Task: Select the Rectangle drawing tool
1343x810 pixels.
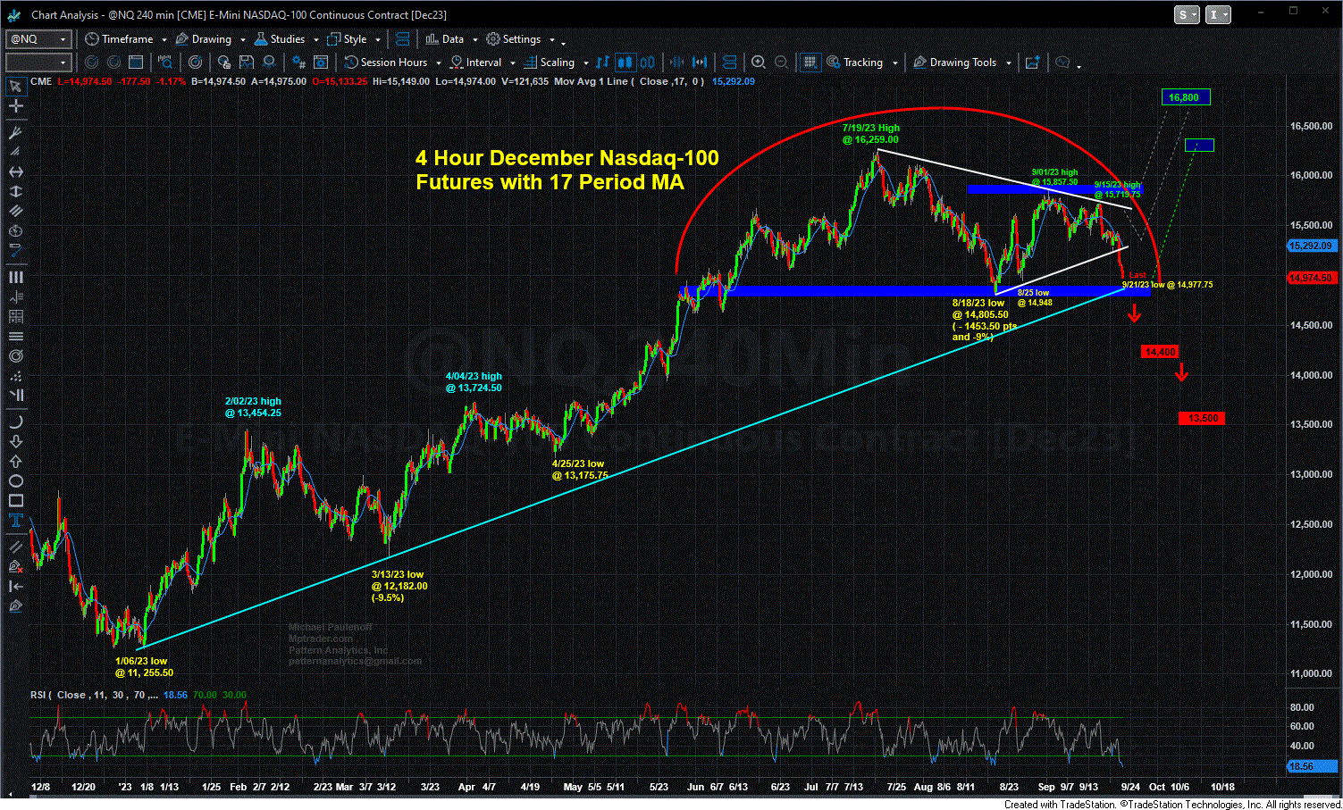Action: [x=15, y=501]
